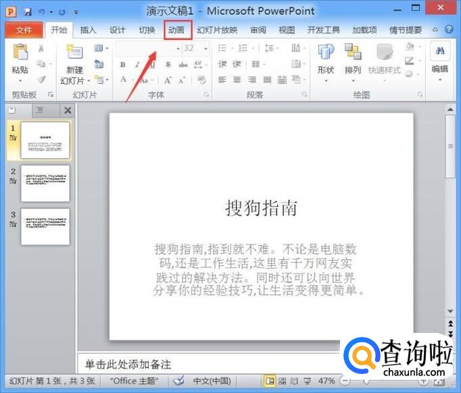
Task: Switch to Slide Sorter view
Action: (283, 382)
